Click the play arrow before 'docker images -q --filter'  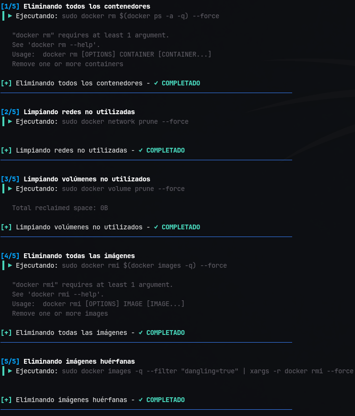10,371
